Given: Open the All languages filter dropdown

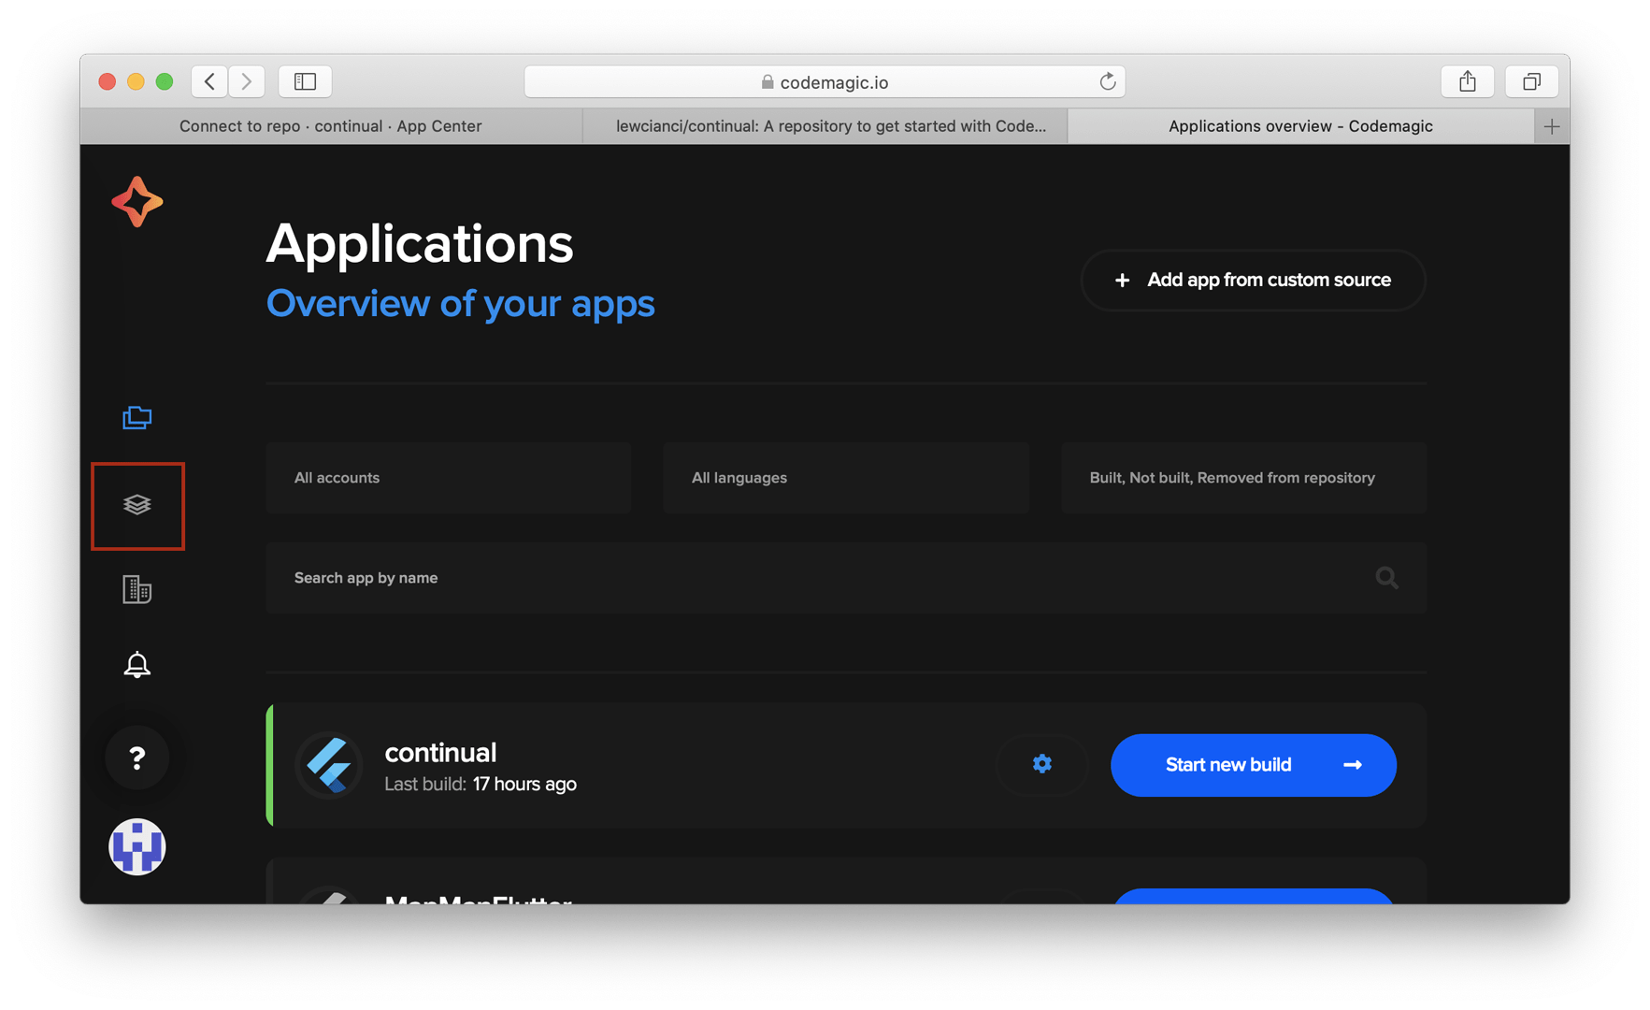Looking at the screenshot, I should [x=846, y=478].
